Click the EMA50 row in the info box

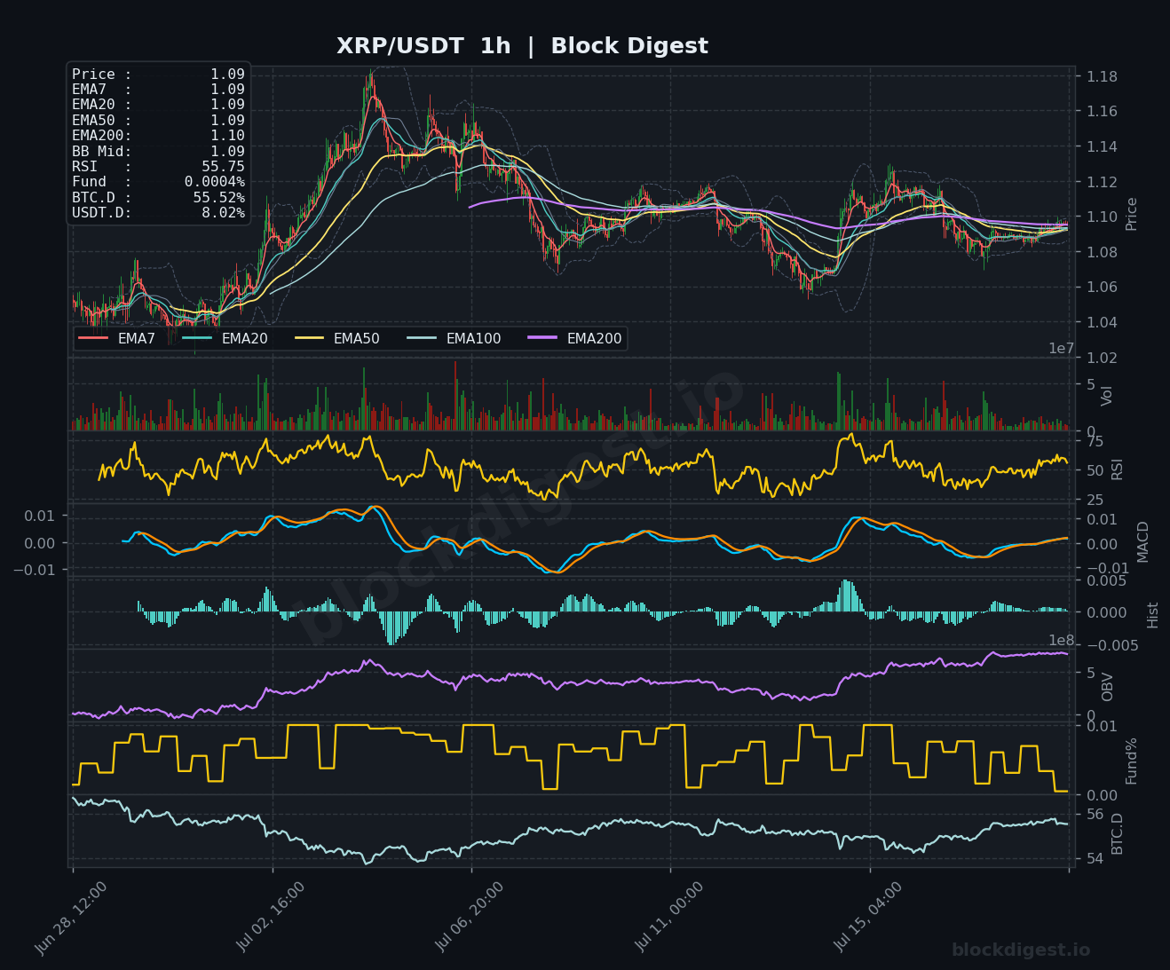click(x=158, y=121)
